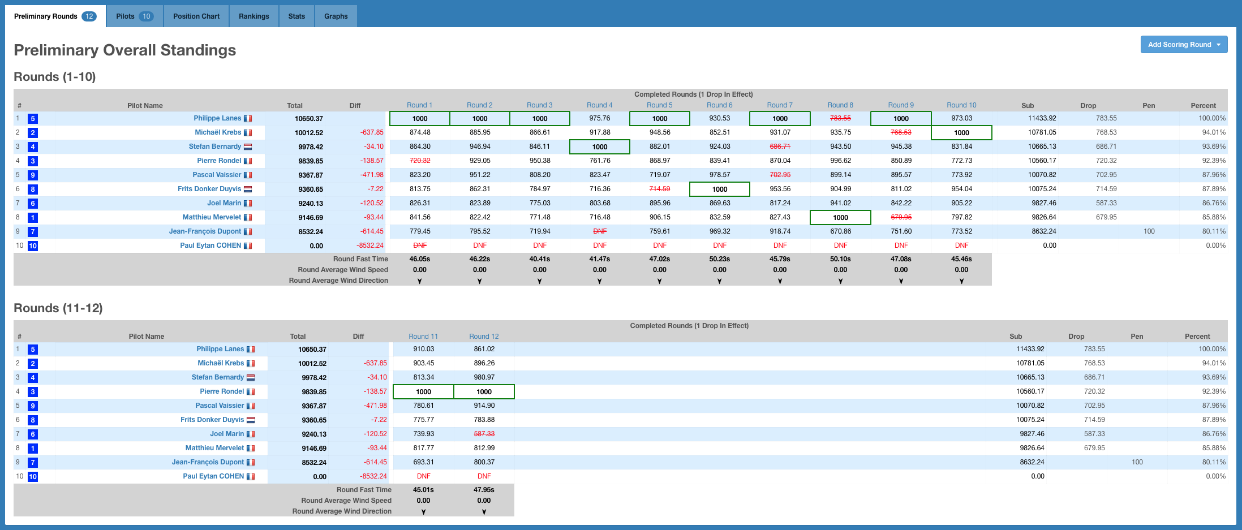The image size is (1242, 530).
Task: Open the Position Chart tab
Action: point(196,16)
